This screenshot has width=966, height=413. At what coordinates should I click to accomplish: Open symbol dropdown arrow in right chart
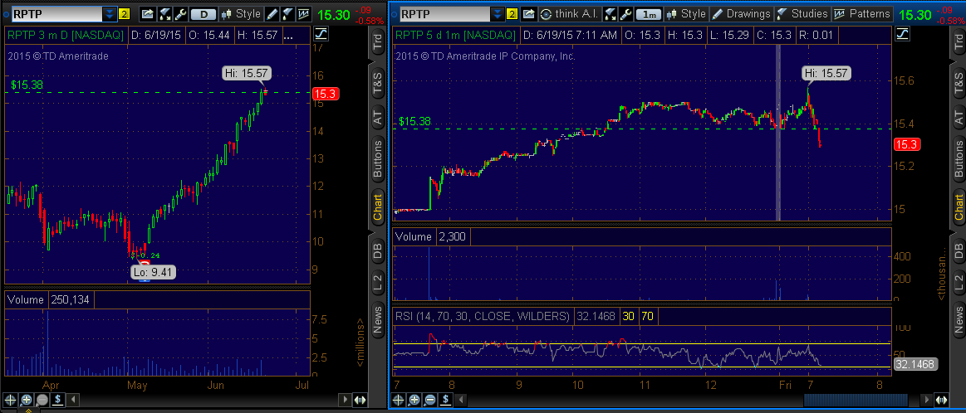(497, 13)
